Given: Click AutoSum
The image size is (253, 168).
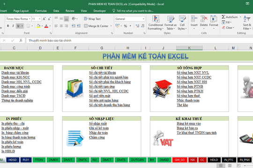Looking at the screenshot, I should point(230,17).
